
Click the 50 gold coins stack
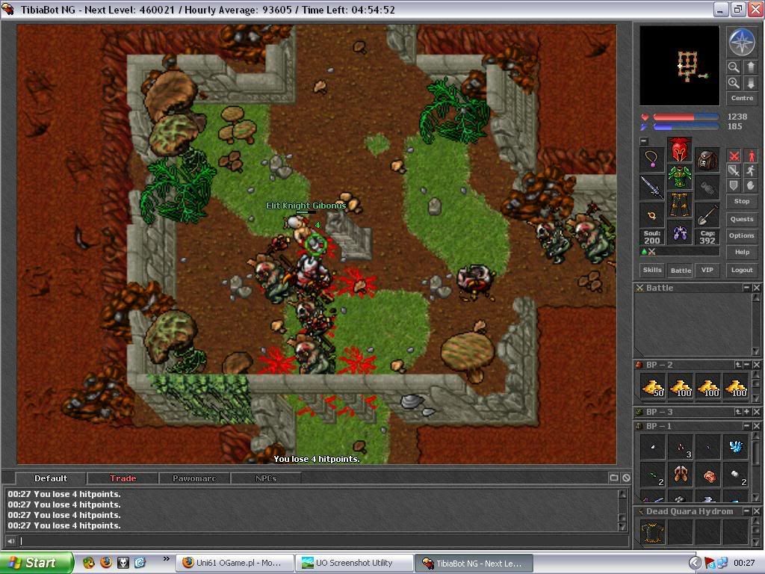tap(653, 386)
